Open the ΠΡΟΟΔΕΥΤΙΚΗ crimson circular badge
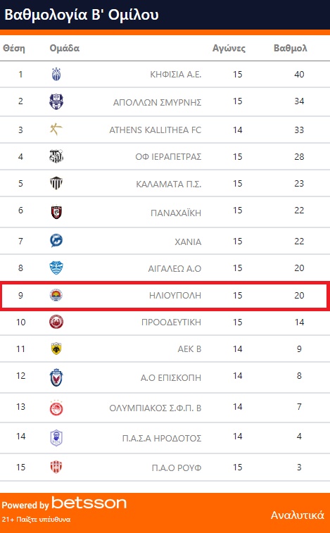Image resolution: width=330 pixels, height=533 pixels. (56, 322)
